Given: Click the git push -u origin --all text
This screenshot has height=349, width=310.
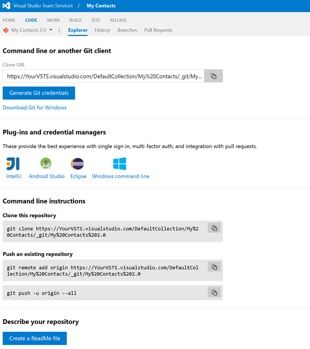Looking at the screenshot, I should pos(42,293).
